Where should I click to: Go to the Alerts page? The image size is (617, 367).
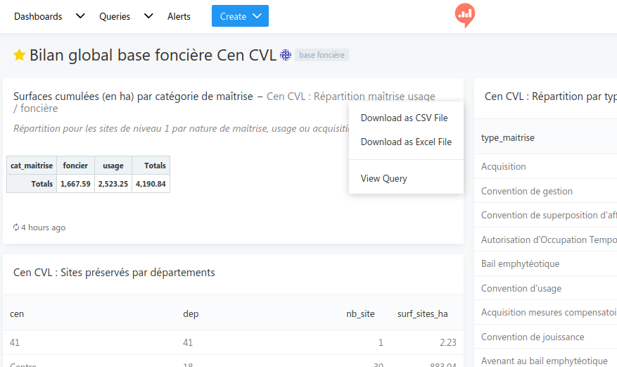179,16
